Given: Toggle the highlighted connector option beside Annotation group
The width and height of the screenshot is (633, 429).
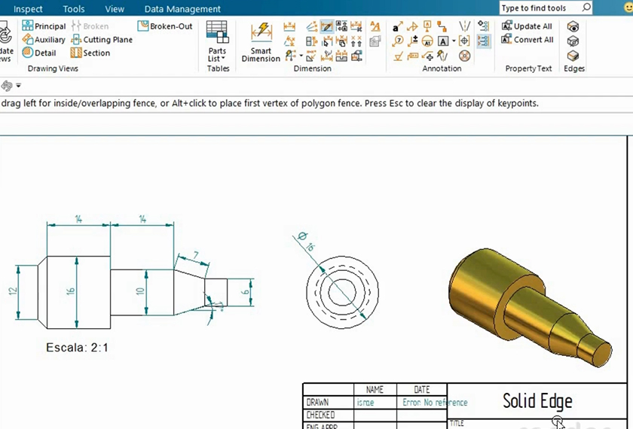Looking at the screenshot, I should pos(484,41).
